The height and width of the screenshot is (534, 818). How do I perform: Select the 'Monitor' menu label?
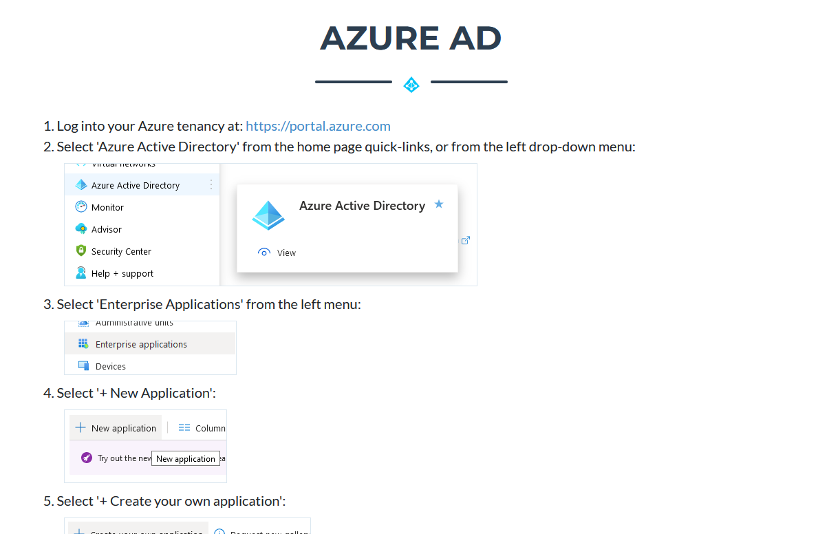(107, 207)
